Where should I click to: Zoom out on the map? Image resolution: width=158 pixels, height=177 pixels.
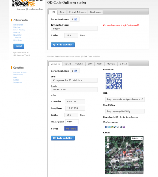click(x=108, y=147)
